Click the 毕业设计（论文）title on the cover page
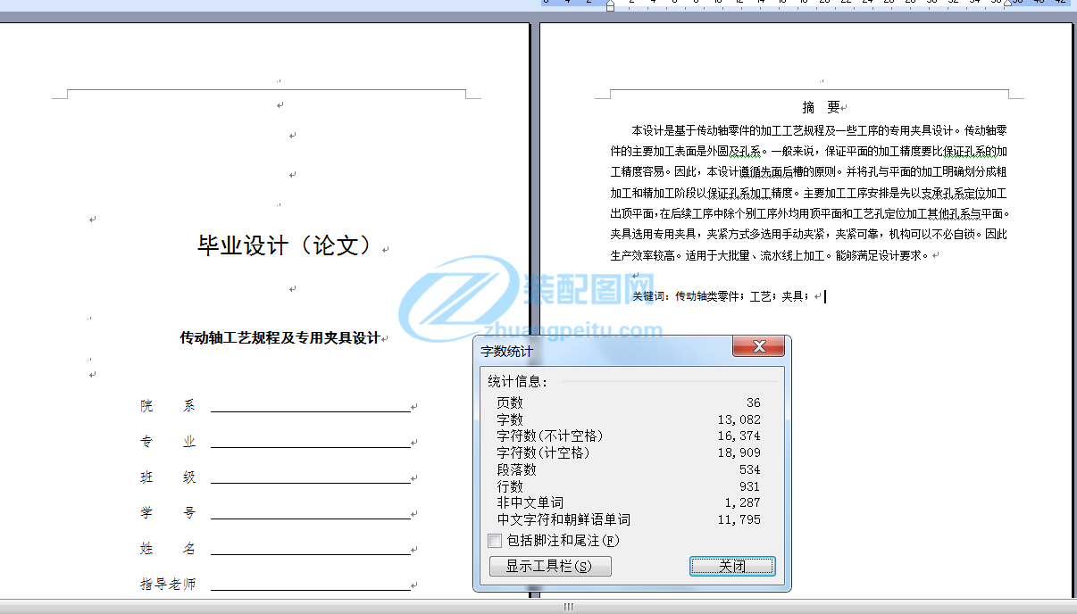1077x614 pixels. [288, 245]
